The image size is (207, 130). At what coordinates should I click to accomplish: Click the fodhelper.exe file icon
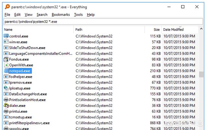tap(6, 77)
